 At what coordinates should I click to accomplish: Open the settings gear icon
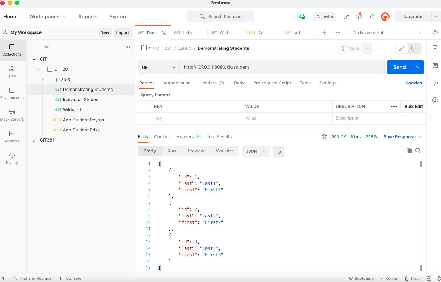(359, 16)
